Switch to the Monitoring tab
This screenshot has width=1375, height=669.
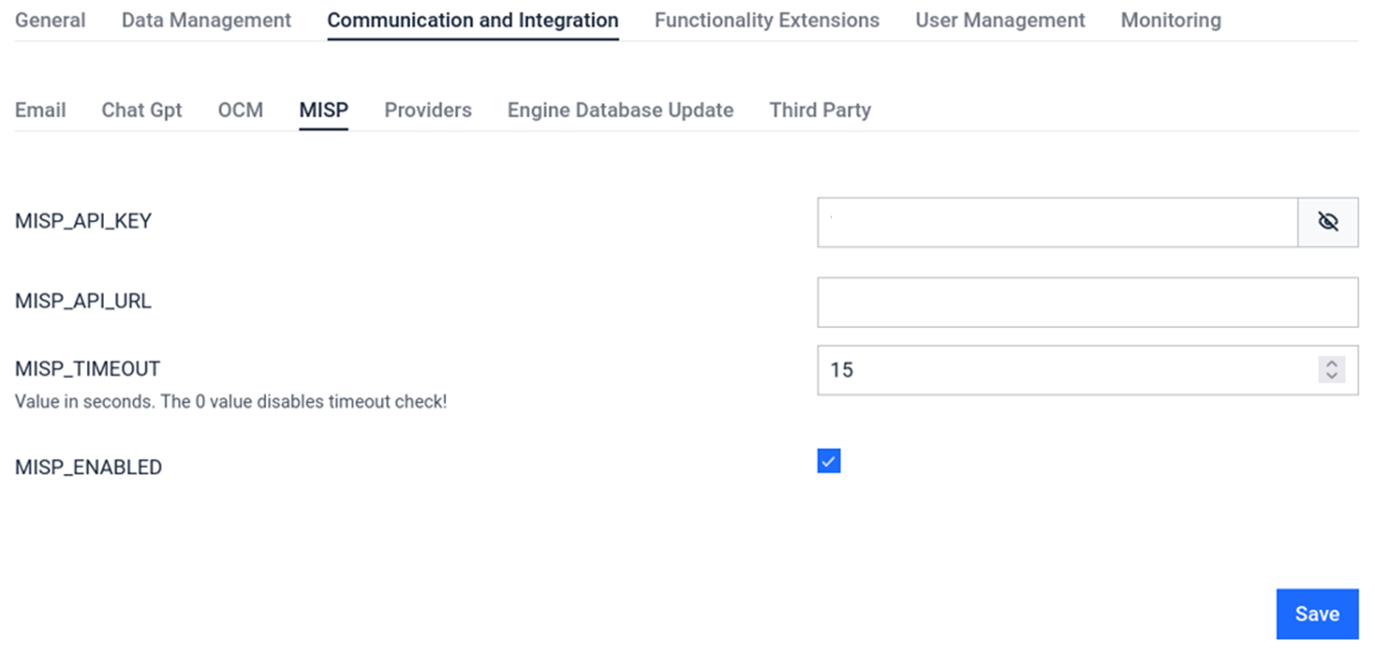1170,20
